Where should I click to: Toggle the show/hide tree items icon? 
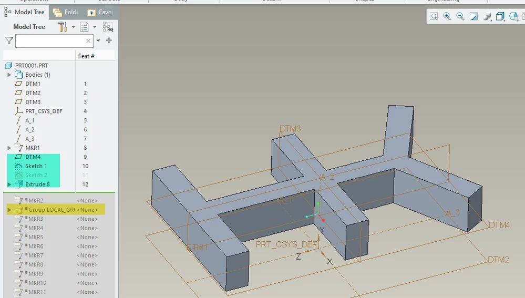(108, 27)
